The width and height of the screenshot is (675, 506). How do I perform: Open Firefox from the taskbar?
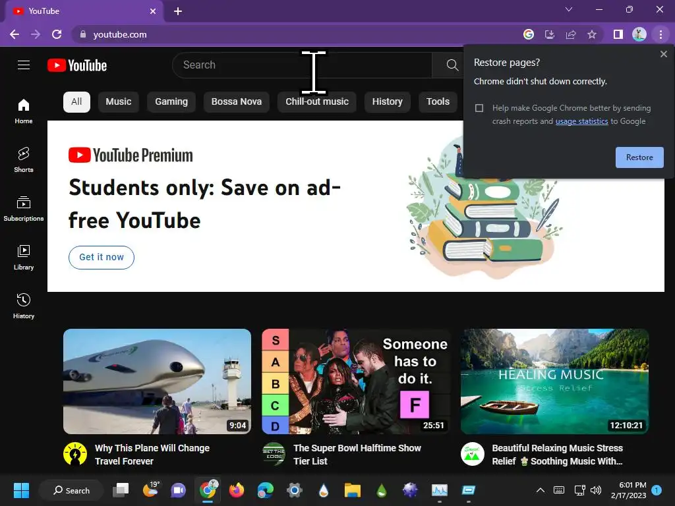point(237,490)
